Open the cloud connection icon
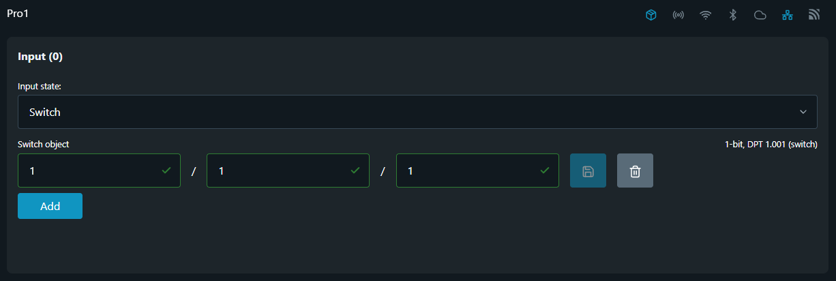 coord(760,15)
